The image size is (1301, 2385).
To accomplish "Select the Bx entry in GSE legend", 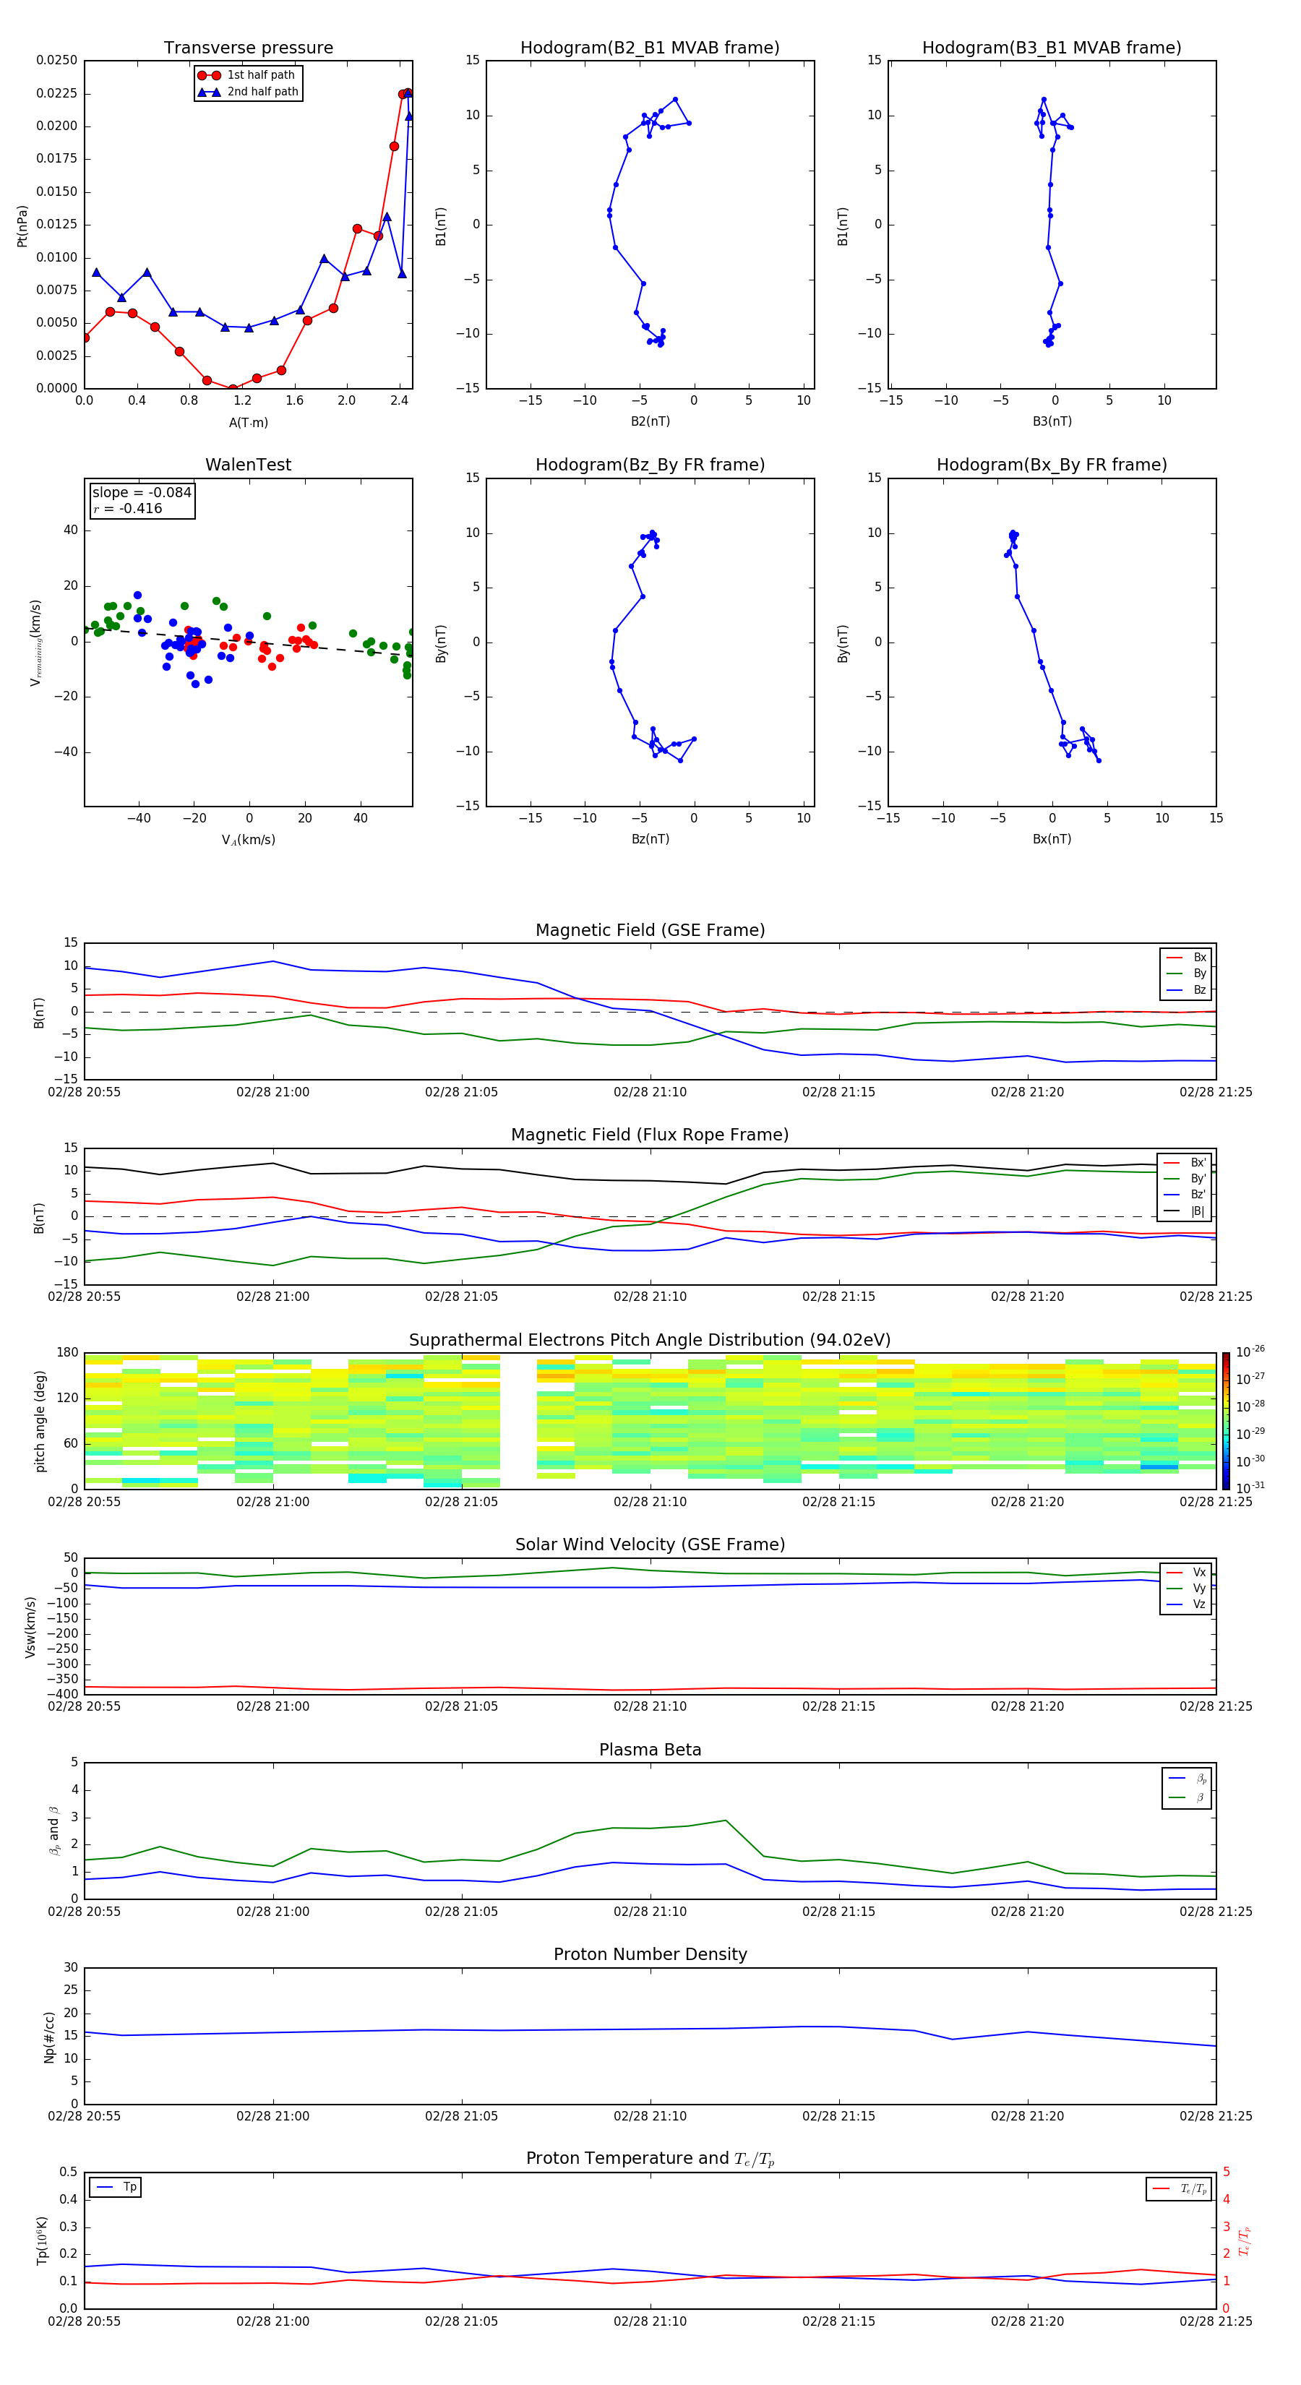I will (1186, 958).
